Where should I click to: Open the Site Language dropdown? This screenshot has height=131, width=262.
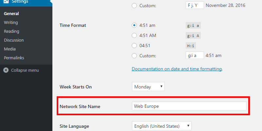coord(161,126)
